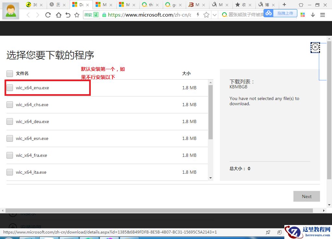Click the undo/restore closed tab icon

pyautogui.click(x=68, y=15)
